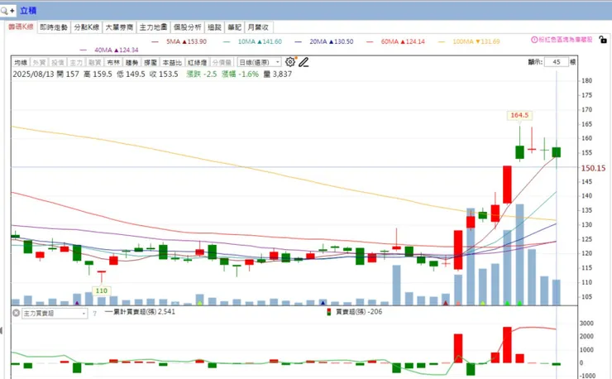Click the 漲幅 -1.6% value

(x=240, y=74)
